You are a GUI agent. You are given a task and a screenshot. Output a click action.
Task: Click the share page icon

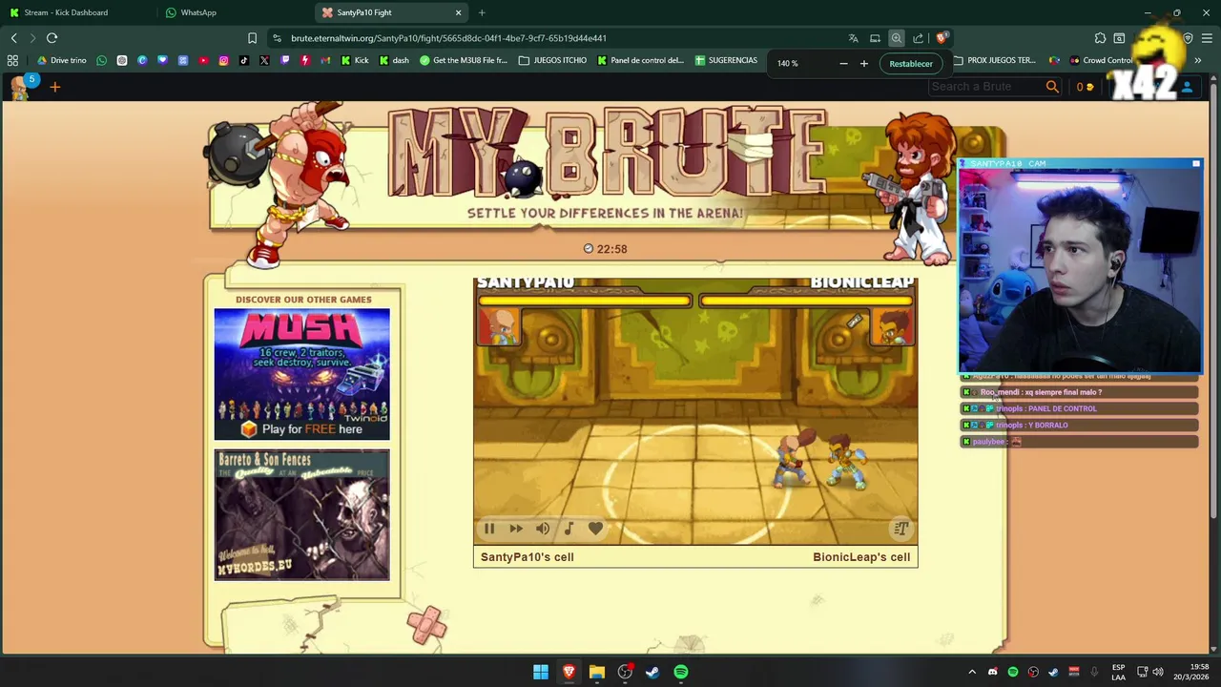pos(918,38)
